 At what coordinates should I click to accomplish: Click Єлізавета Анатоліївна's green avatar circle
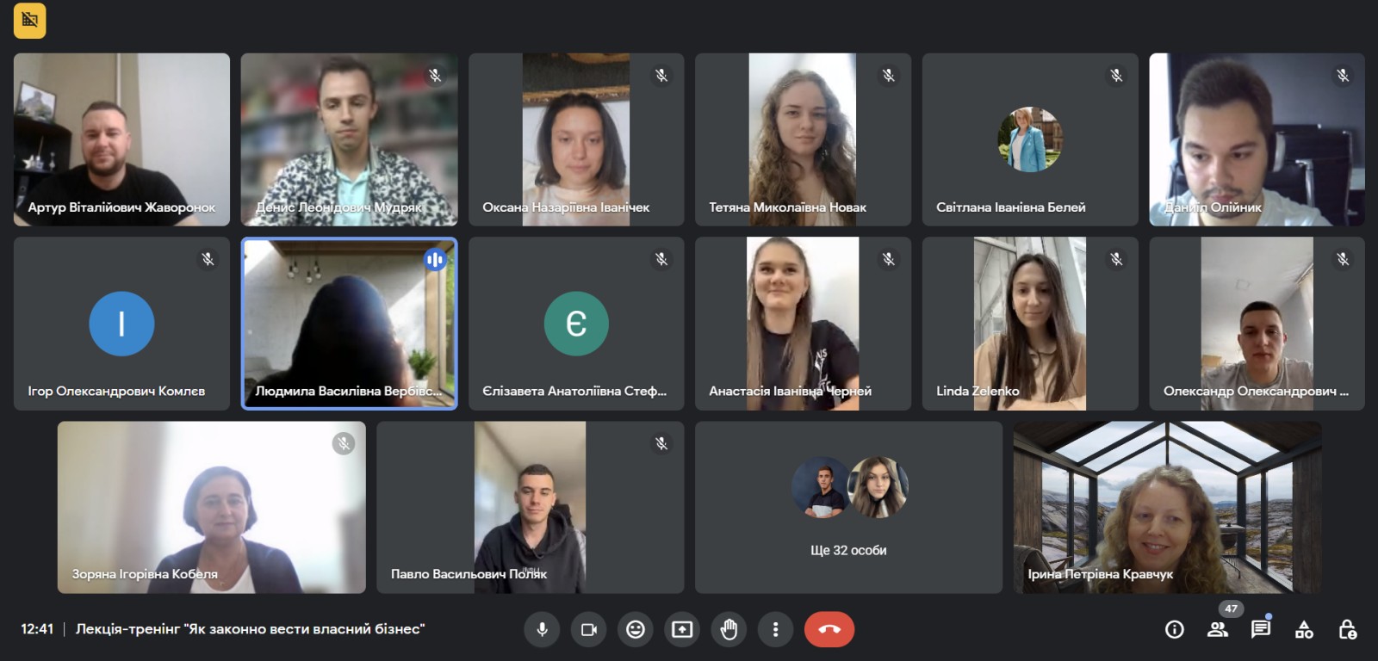coord(576,324)
